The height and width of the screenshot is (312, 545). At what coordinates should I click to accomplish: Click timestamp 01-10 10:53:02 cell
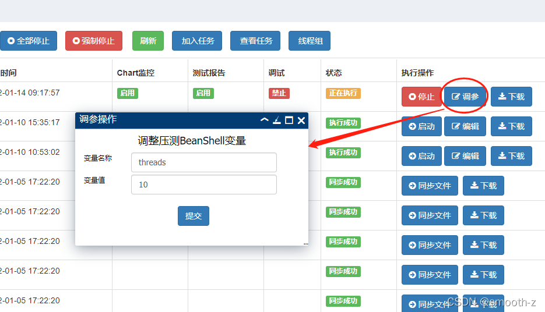(30, 152)
